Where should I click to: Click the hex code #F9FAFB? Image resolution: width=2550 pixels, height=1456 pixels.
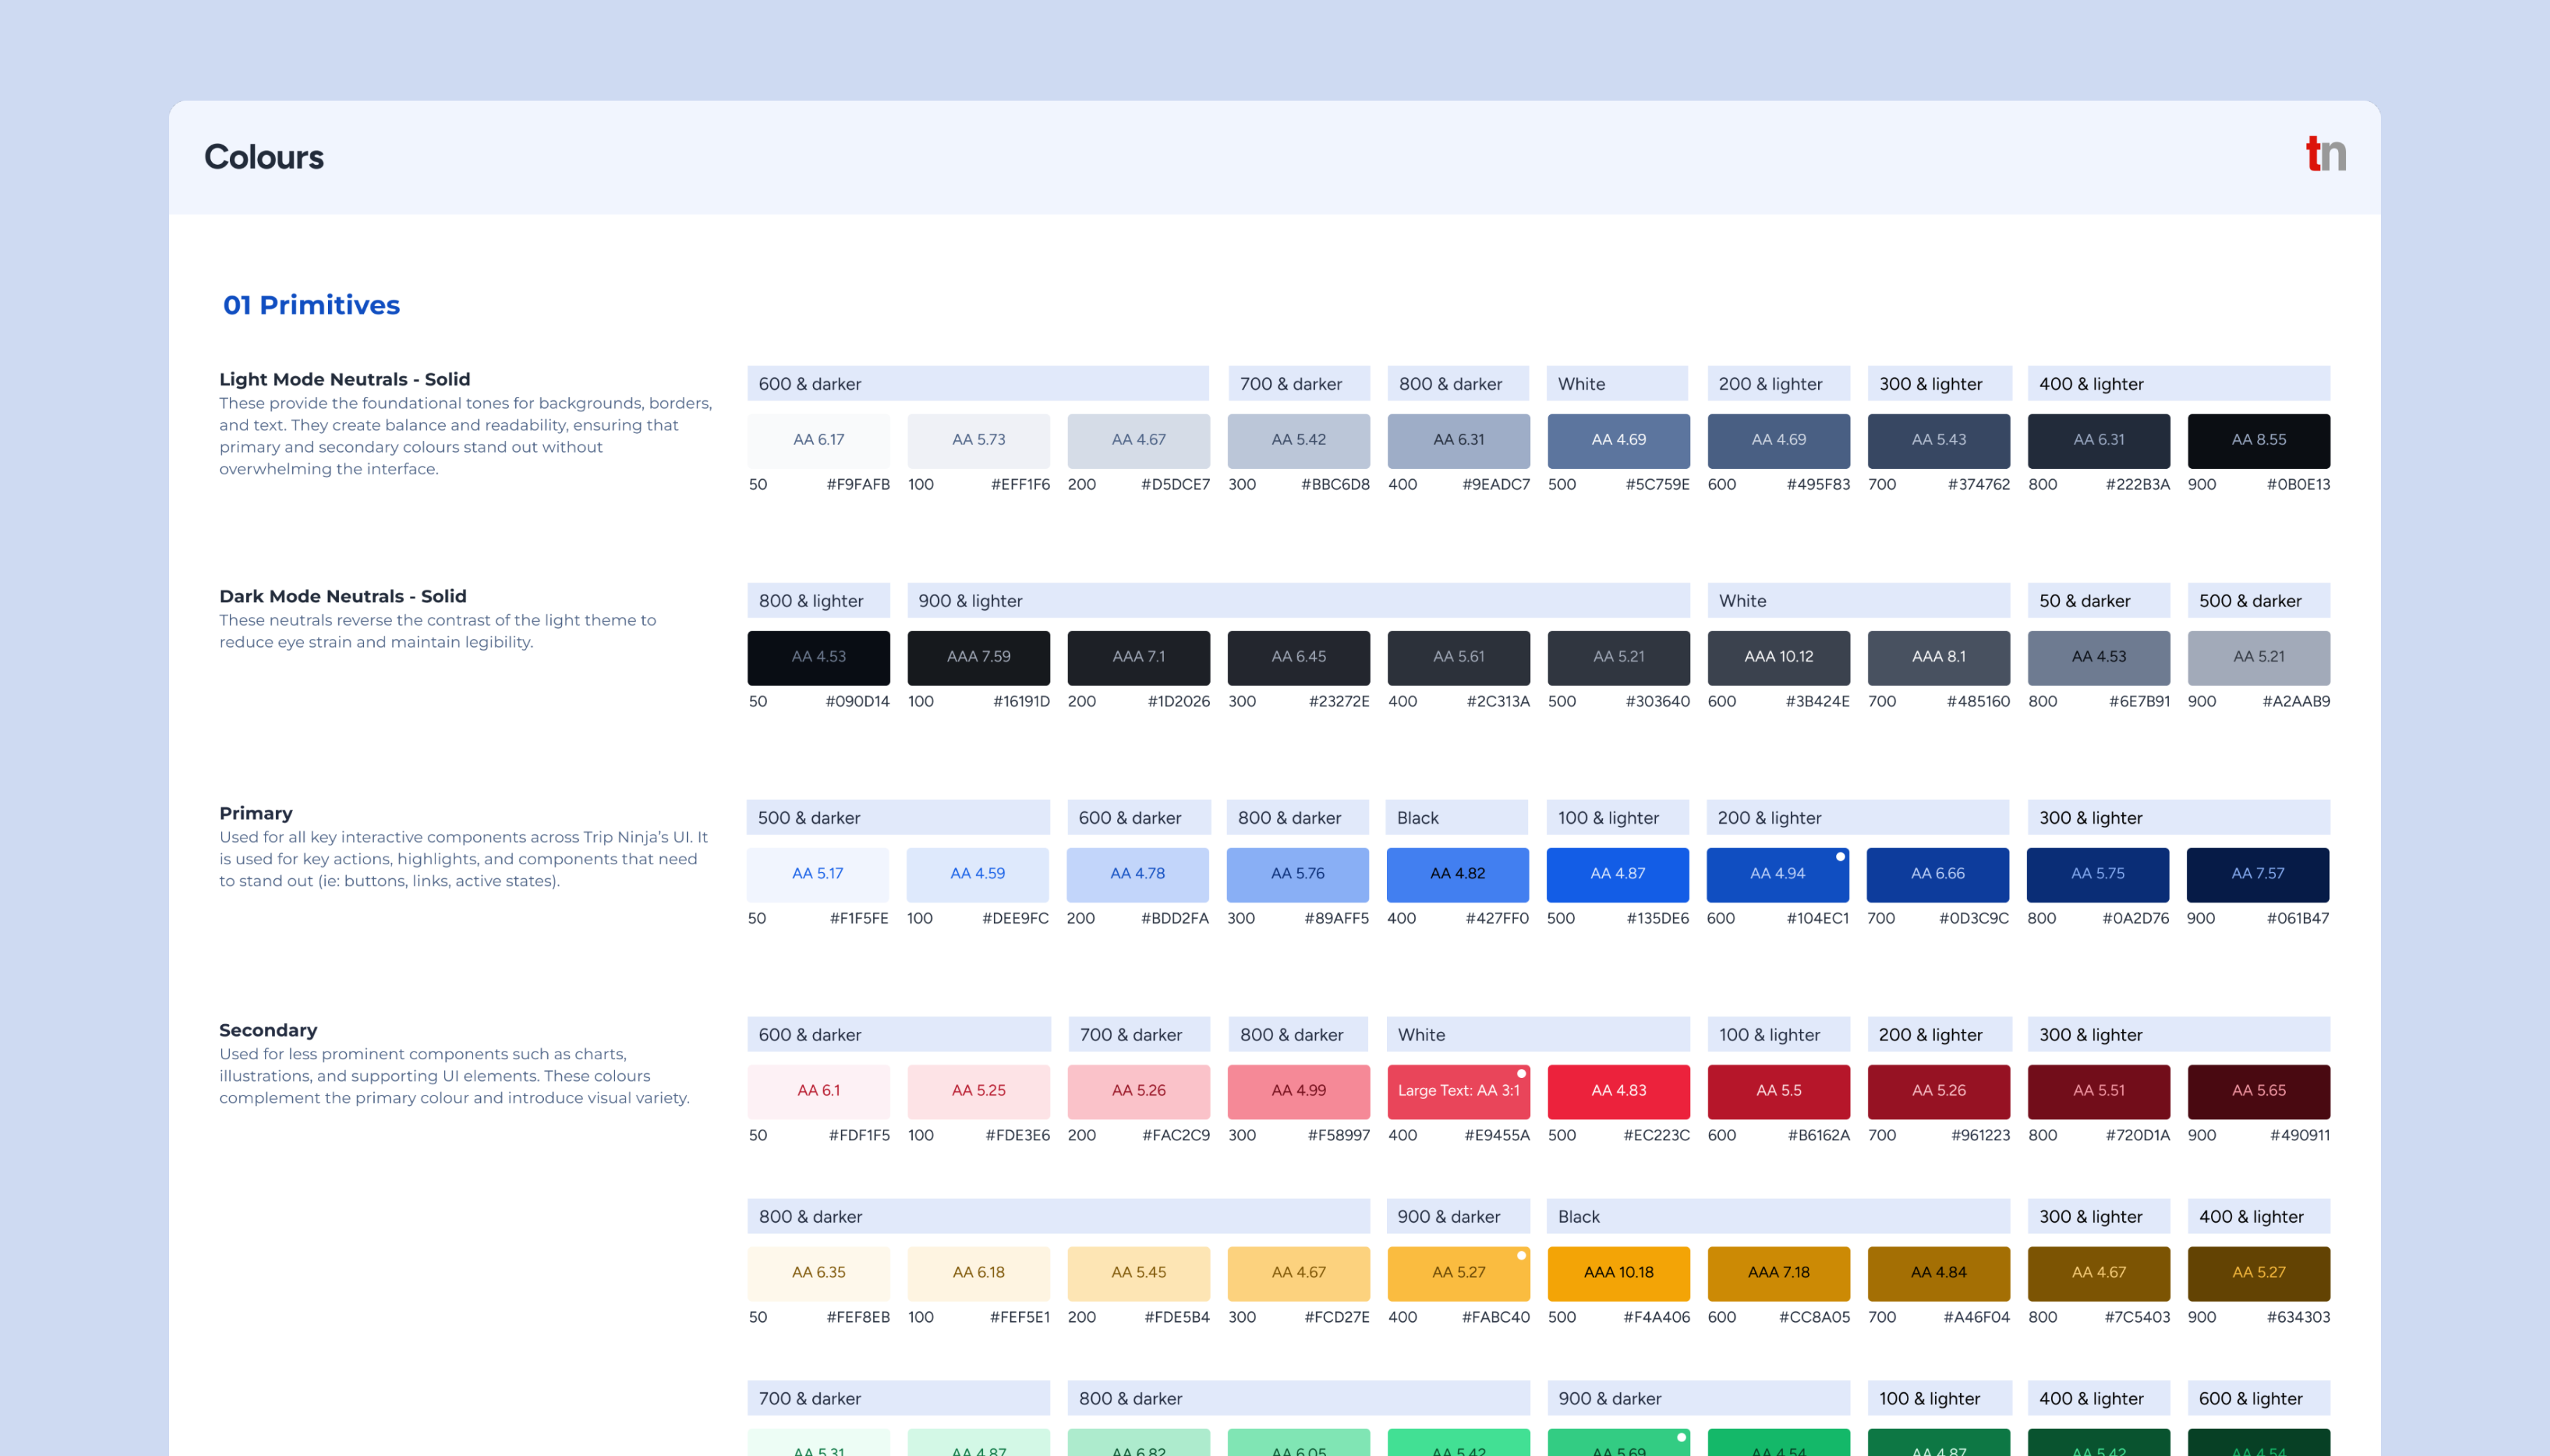point(858,484)
